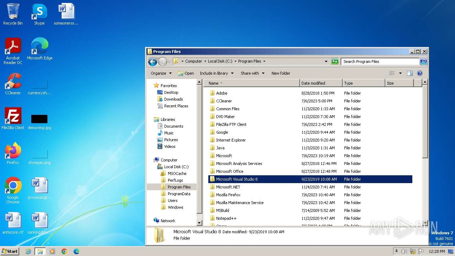455x256 pixels.
Task: Select the Mozilla Firefox folder
Action: pyautogui.click(x=310, y=195)
